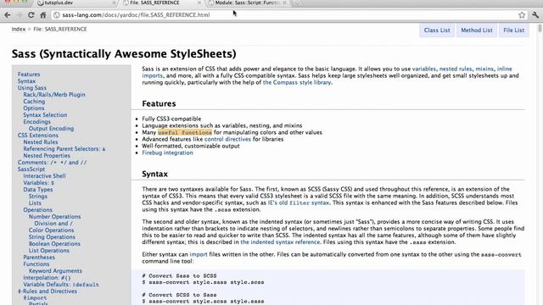Open the highlighted useful functions link
The height and width of the screenshot is (305, 543).
coord(185,132)
